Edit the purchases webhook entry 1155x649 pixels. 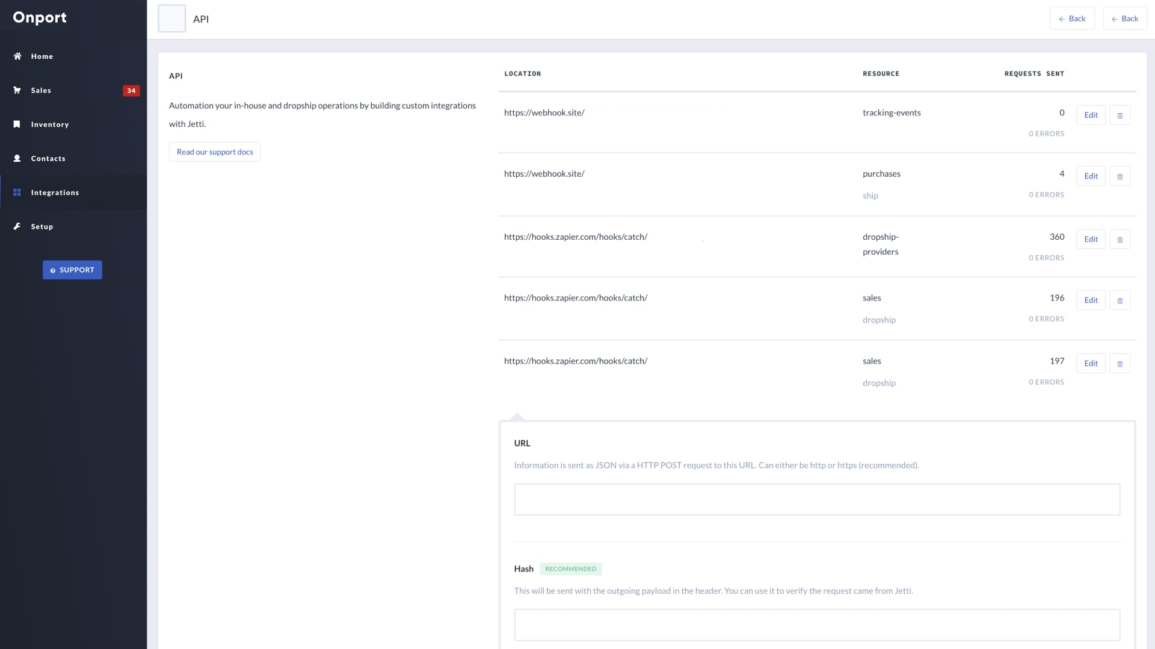tap(1091, 176)
